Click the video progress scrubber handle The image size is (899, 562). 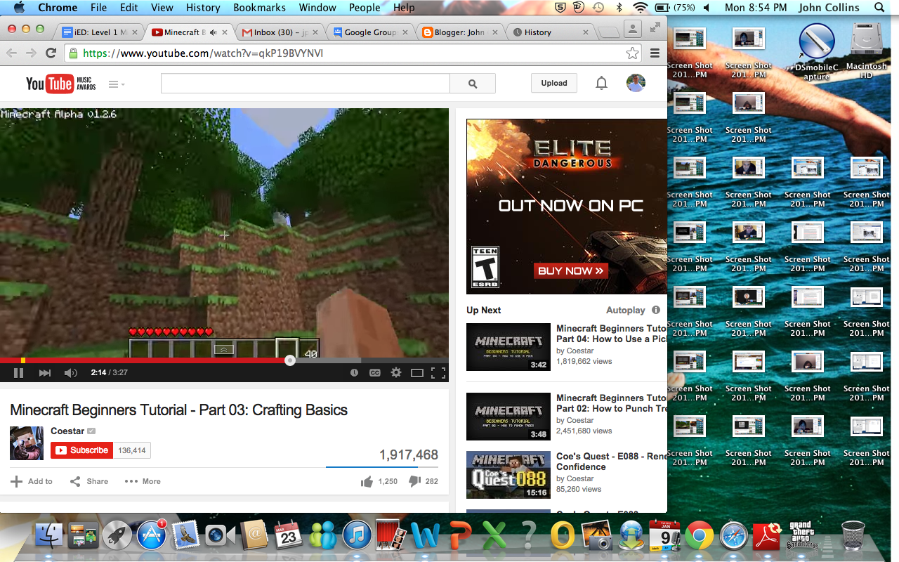pos(290,360)
